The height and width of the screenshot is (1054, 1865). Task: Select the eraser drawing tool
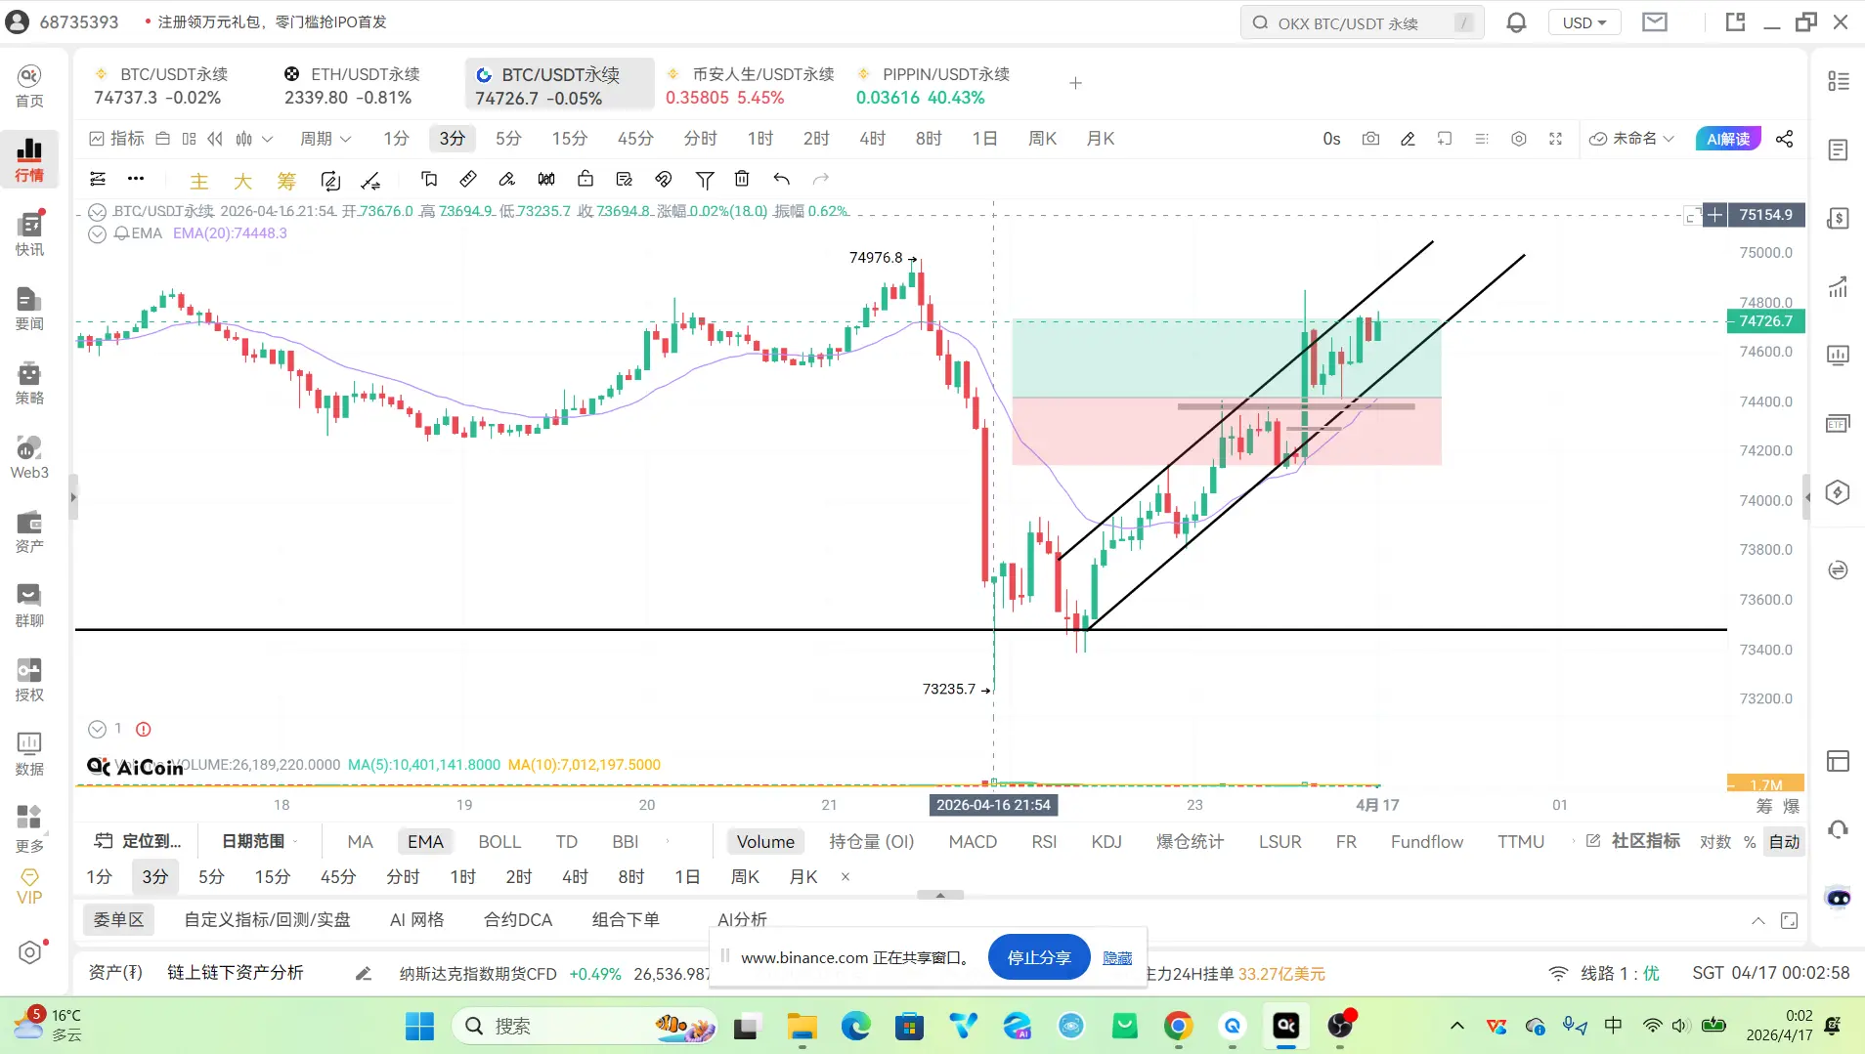507,179
